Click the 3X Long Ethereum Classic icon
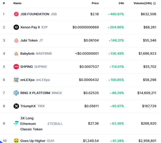This screenshot has height=143, width=161. pos(16,124)
